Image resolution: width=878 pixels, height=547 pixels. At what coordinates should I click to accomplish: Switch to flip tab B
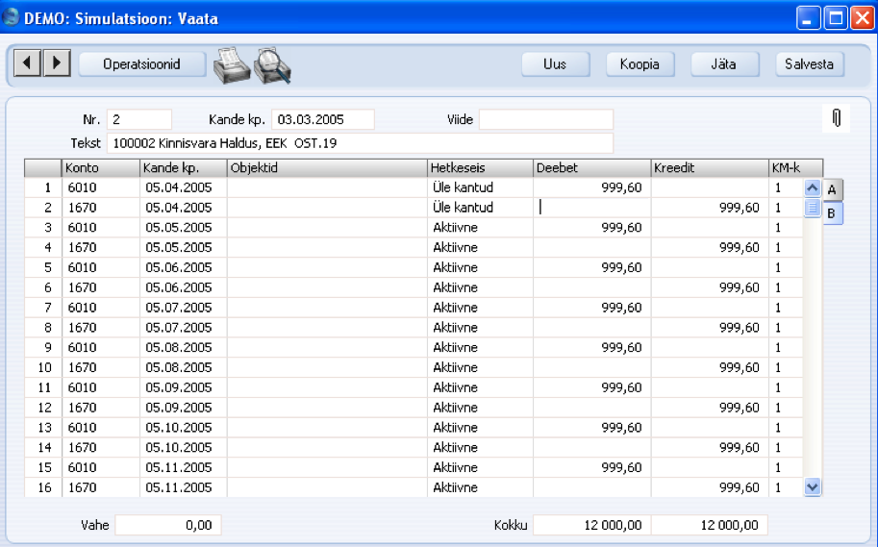(832, 212)
